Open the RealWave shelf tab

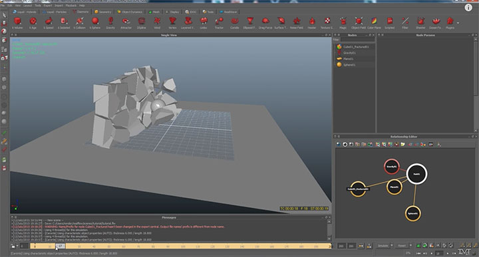point(228,12)
